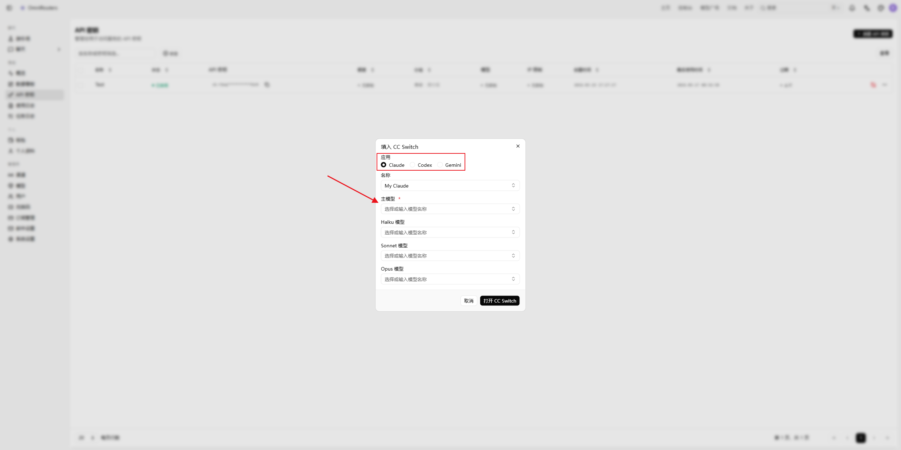Close the 填入 CC Switch dialog
This screenshot has height=450, width=901.
pos(518,146)
